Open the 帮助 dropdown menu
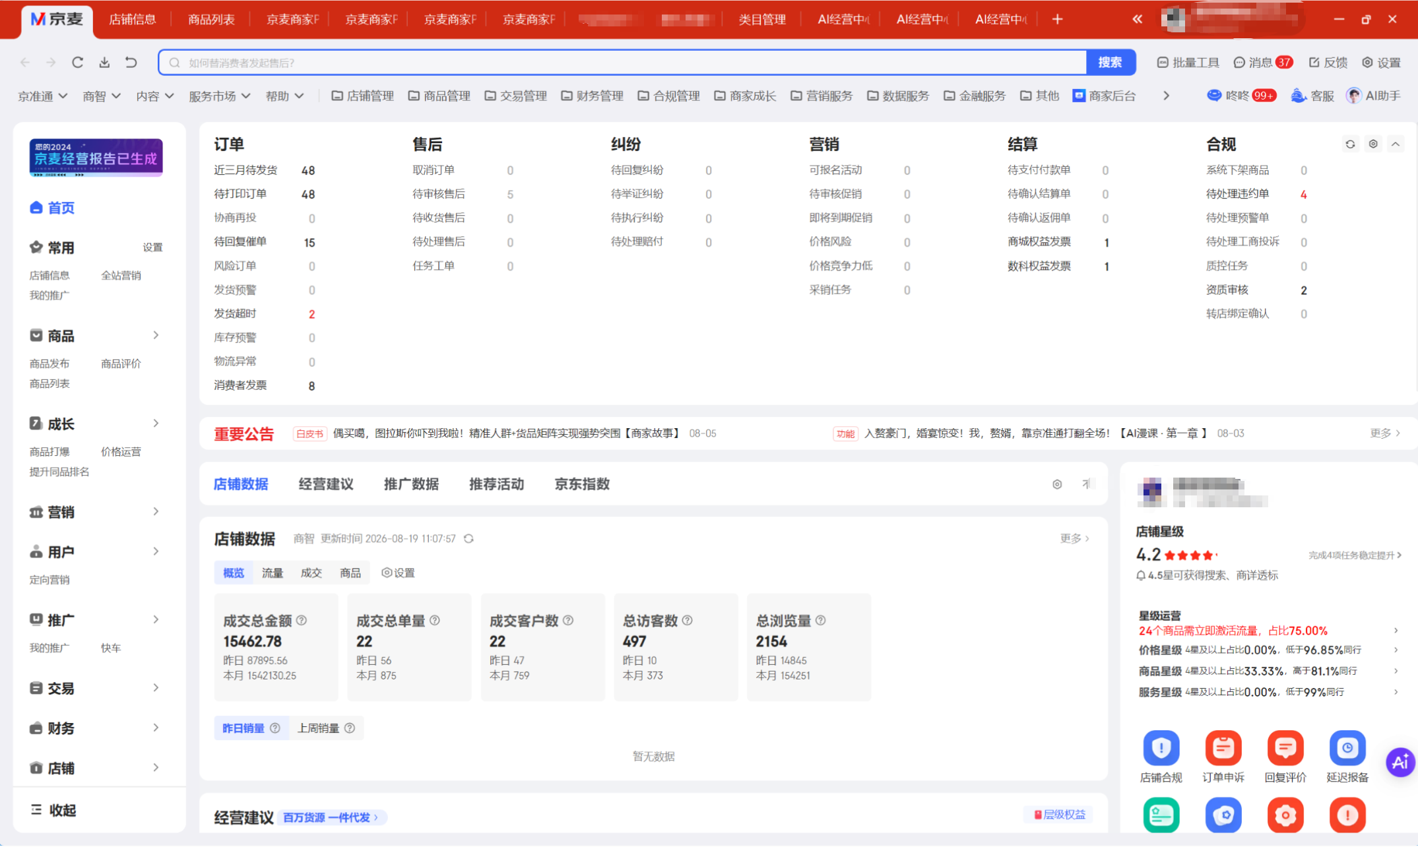1418x847 pixels. (x=285, y=96)
